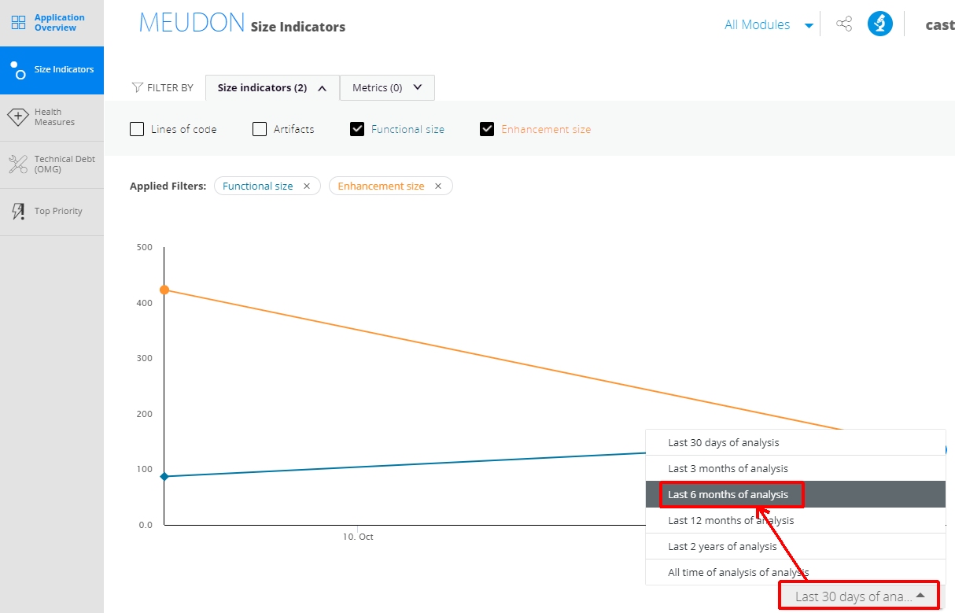Remove the Enhancement size filter chip

click(x=438, y=186)
